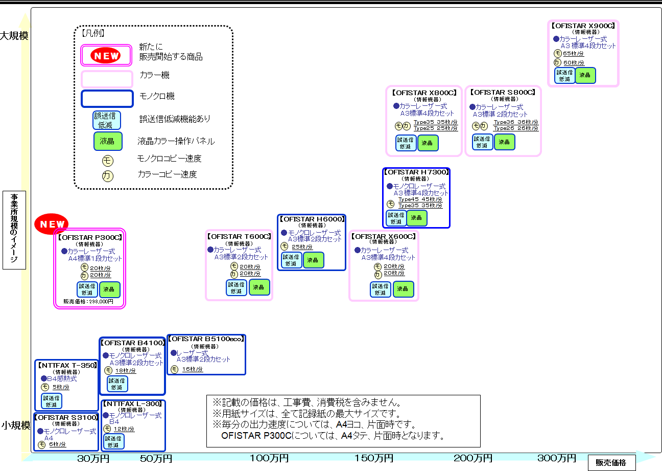Select the legend's green 液晶 badge

pos(108,141)
